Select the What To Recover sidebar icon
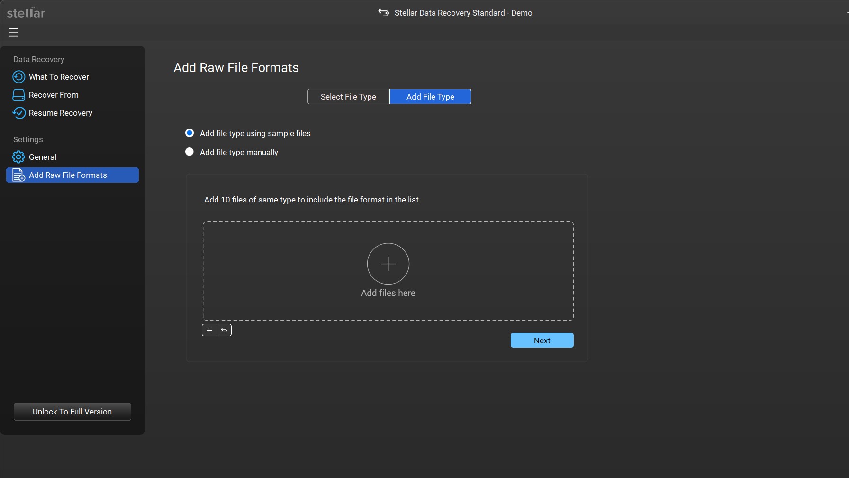This screenshot has width=849, height=478. pyautogui.click(x=18, y=77)
